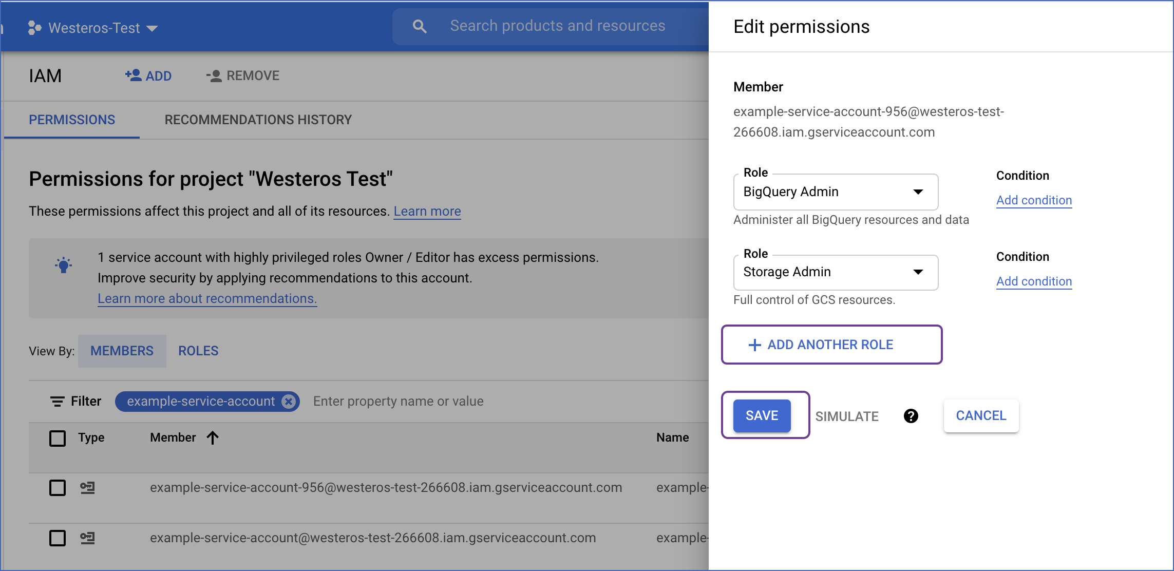
Task: Open the BigQuery Admin role dropdown
Action: (x=919, y=192)
